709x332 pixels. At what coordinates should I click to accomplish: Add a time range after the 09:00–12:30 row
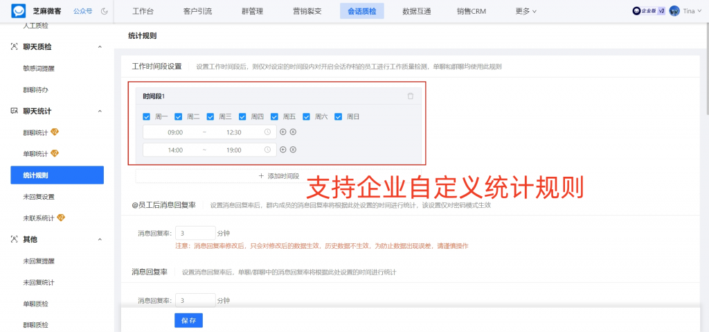point(282,132)
